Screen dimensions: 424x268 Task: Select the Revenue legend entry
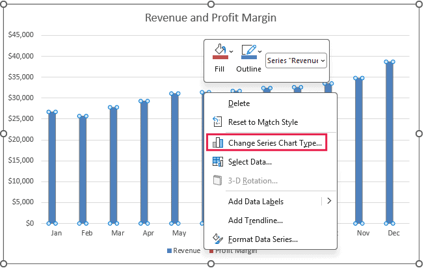point(184,250)
